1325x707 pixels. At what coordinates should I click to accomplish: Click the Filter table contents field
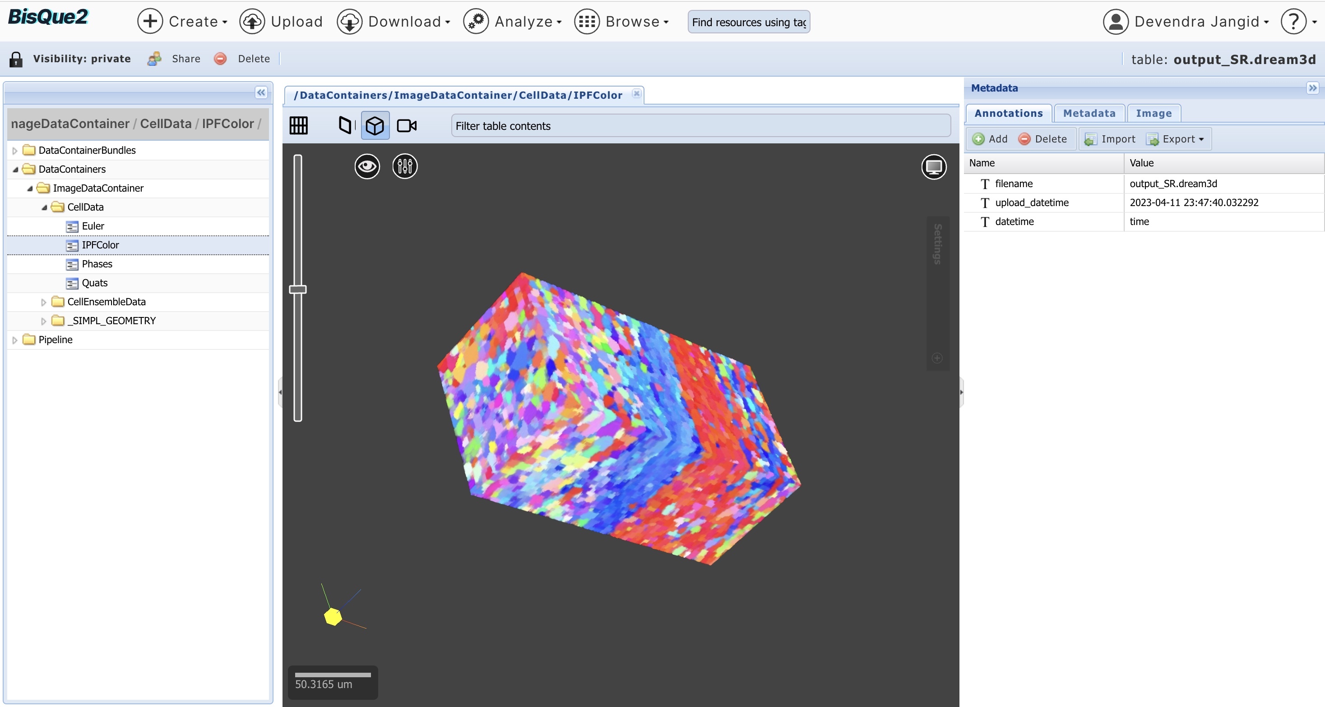(x=700, y=126)
